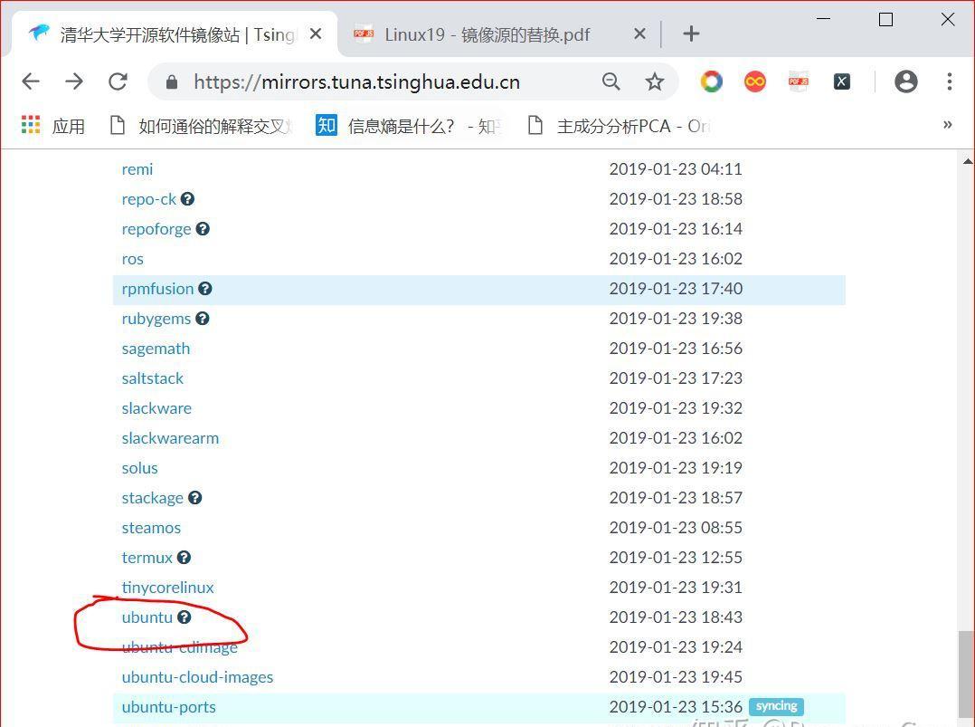This screenshot has height=727, width=975.
Task: Open the ubuntu-cloud-images mirror link
Action: pos(198,677)
